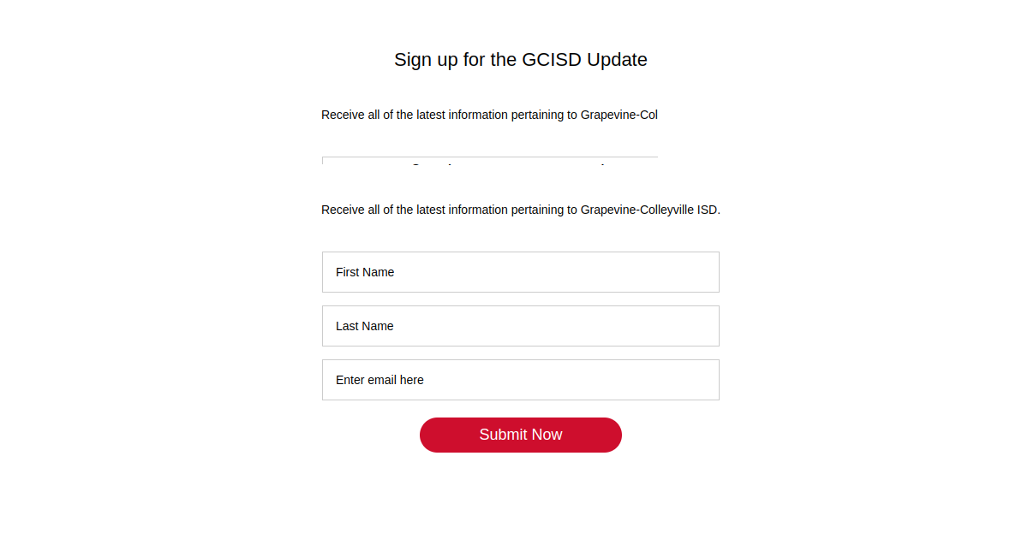Click the page title about GCISD Update
Screen dimensions: 1028x539
click(x=520, y=60)
